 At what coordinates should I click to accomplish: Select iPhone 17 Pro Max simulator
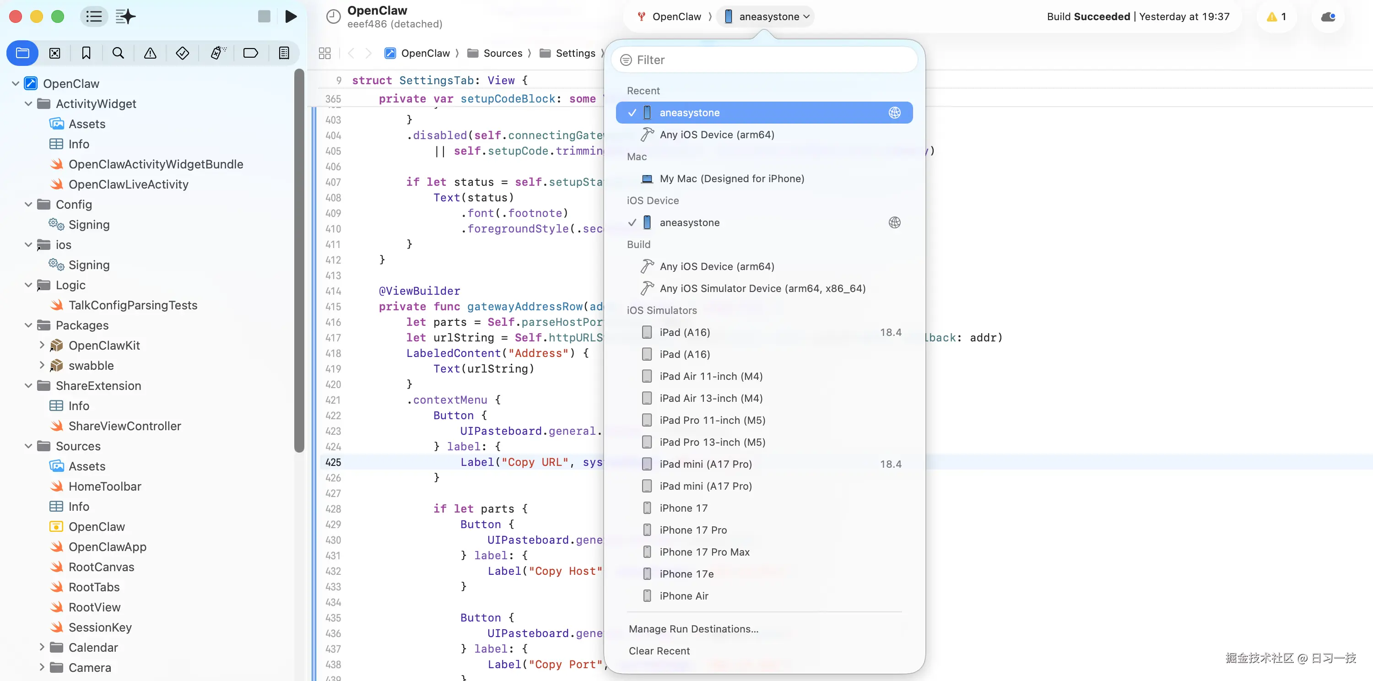(764, 552)
